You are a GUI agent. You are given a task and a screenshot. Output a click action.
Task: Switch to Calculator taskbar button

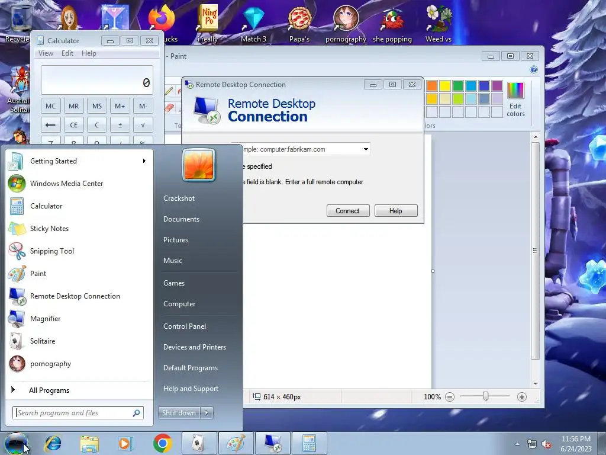(x=309, y=443)
